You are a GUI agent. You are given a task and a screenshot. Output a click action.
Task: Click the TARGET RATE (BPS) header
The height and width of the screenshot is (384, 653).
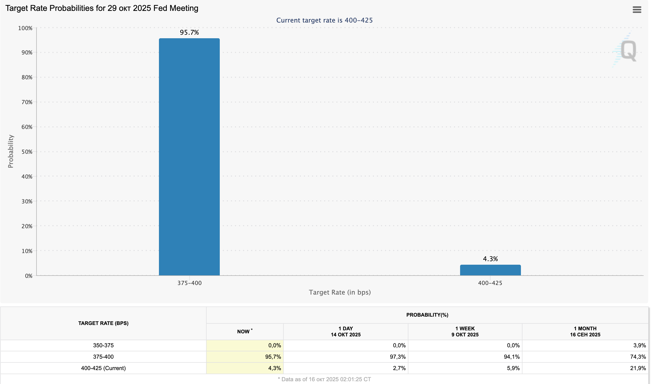pos(103,323)
